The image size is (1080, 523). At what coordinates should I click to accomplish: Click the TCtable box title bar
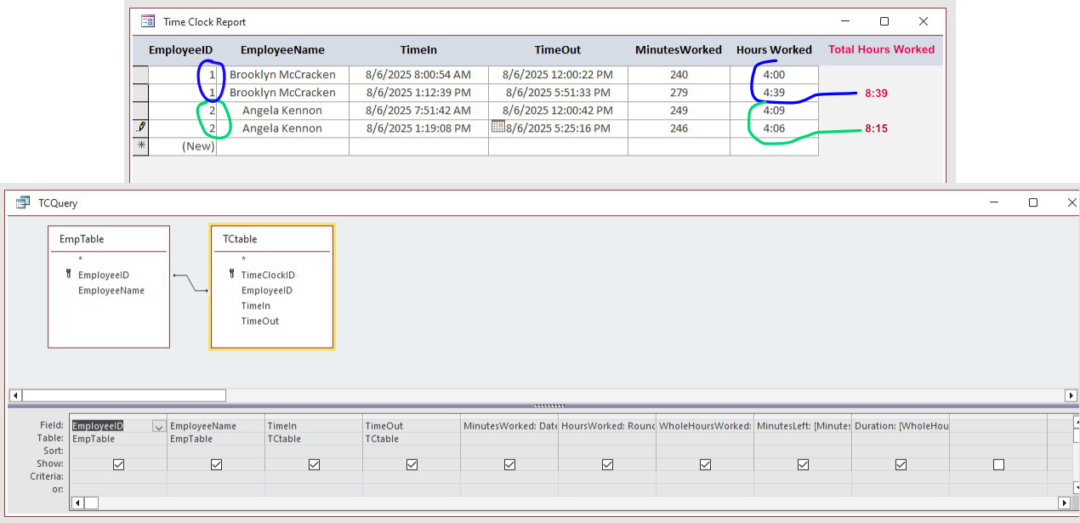coord(272,239)
